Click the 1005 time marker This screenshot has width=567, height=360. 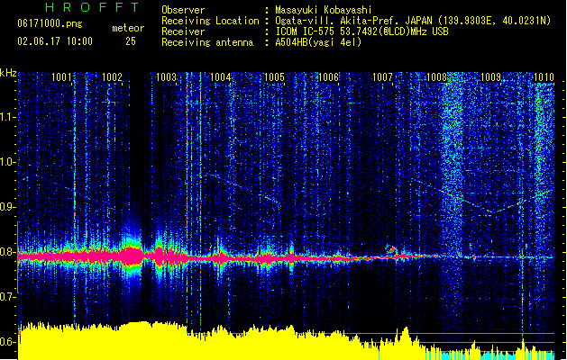(x=274, y=76)
